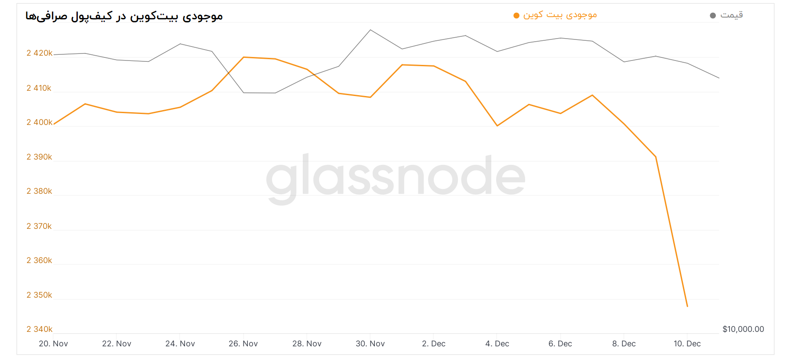Click the chart title about exchange wallet balance

(x=124, y=16)
